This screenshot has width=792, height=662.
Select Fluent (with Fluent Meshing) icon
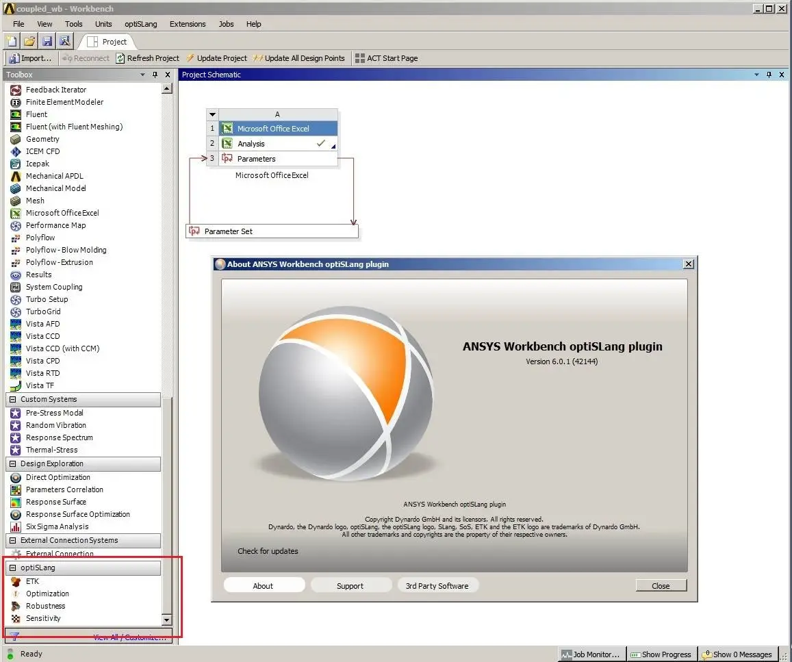point(16,127)
